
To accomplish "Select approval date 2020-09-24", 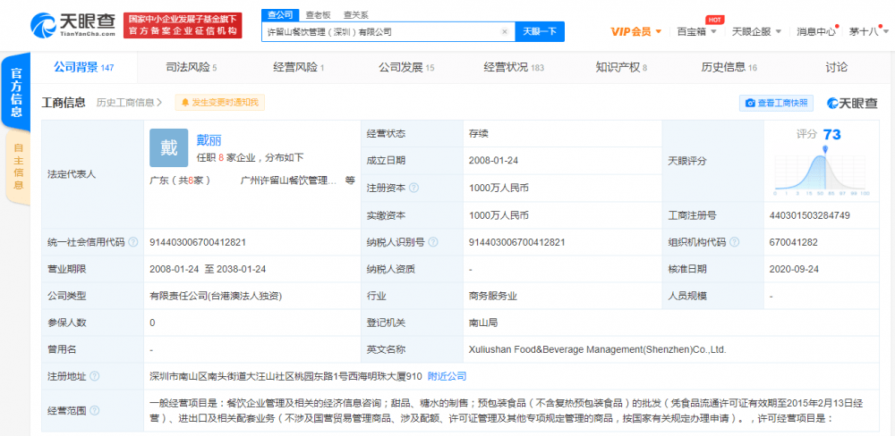I will coord(795,269).
